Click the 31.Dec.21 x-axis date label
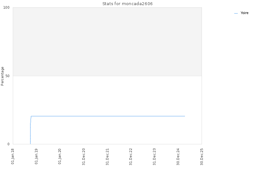 [107, 157]
